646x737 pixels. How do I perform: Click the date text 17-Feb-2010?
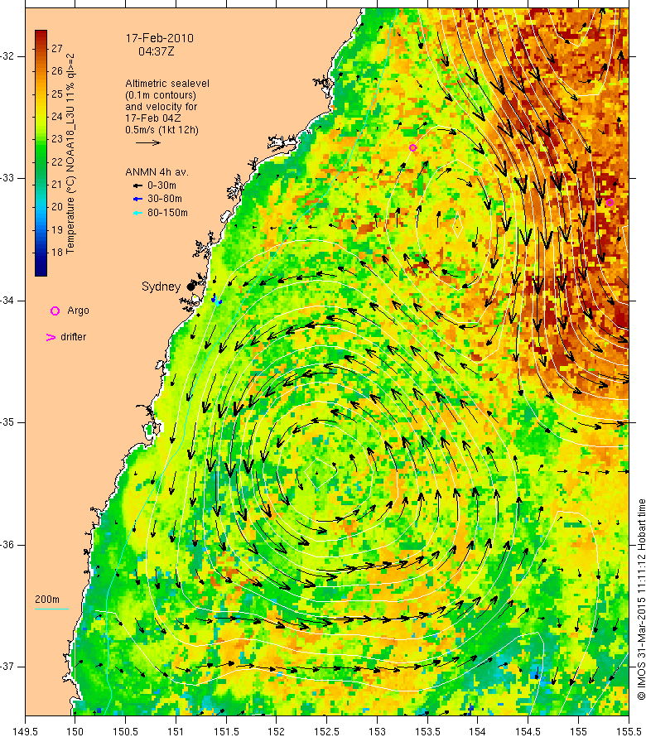point(159,38)
